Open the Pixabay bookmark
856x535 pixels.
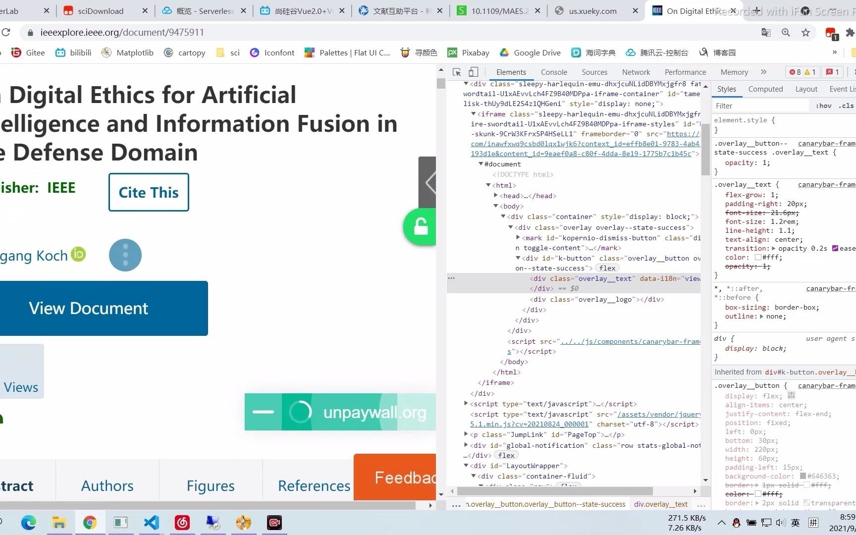click(469, 53)
